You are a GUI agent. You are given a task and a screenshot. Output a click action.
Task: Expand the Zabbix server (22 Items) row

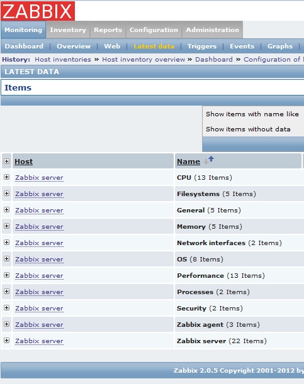(x=7, y=341)
